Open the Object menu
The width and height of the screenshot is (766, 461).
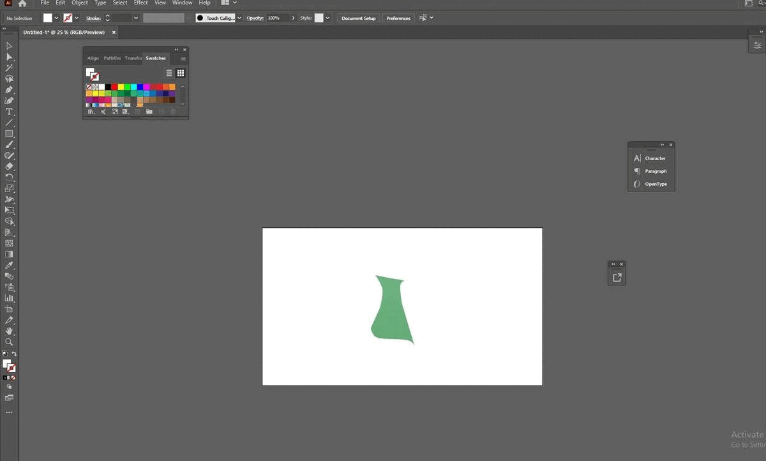tap(80, 3)
